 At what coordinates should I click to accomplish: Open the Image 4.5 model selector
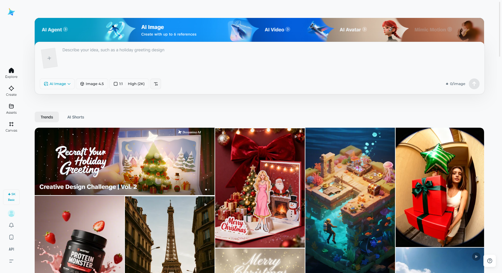[92, 84]
